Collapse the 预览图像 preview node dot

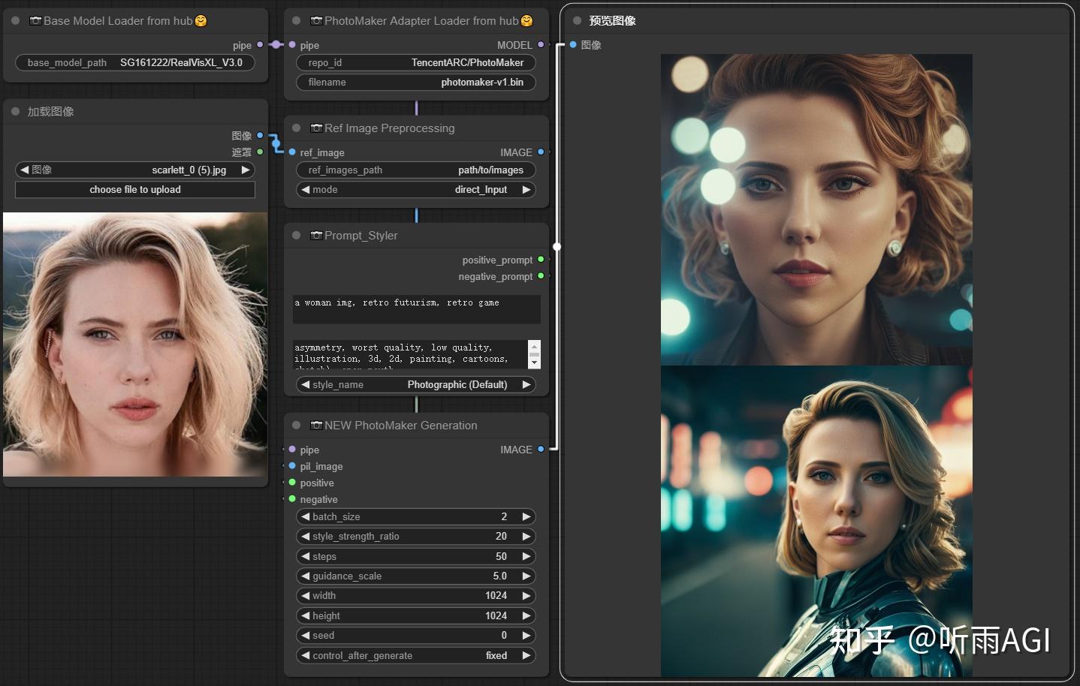(x=577, y=21)
